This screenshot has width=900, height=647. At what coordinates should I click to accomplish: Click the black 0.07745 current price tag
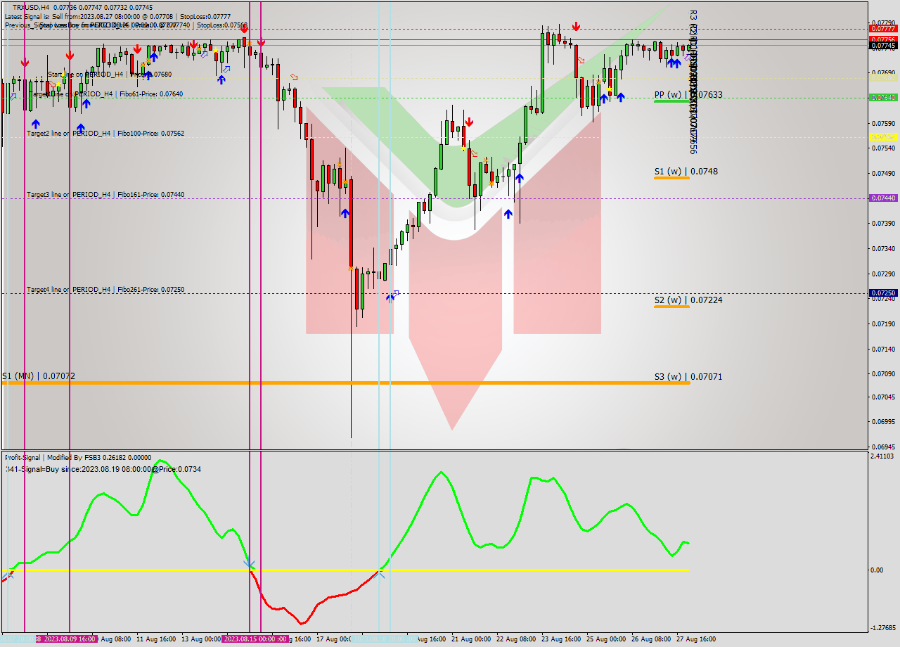click(883, 45)
